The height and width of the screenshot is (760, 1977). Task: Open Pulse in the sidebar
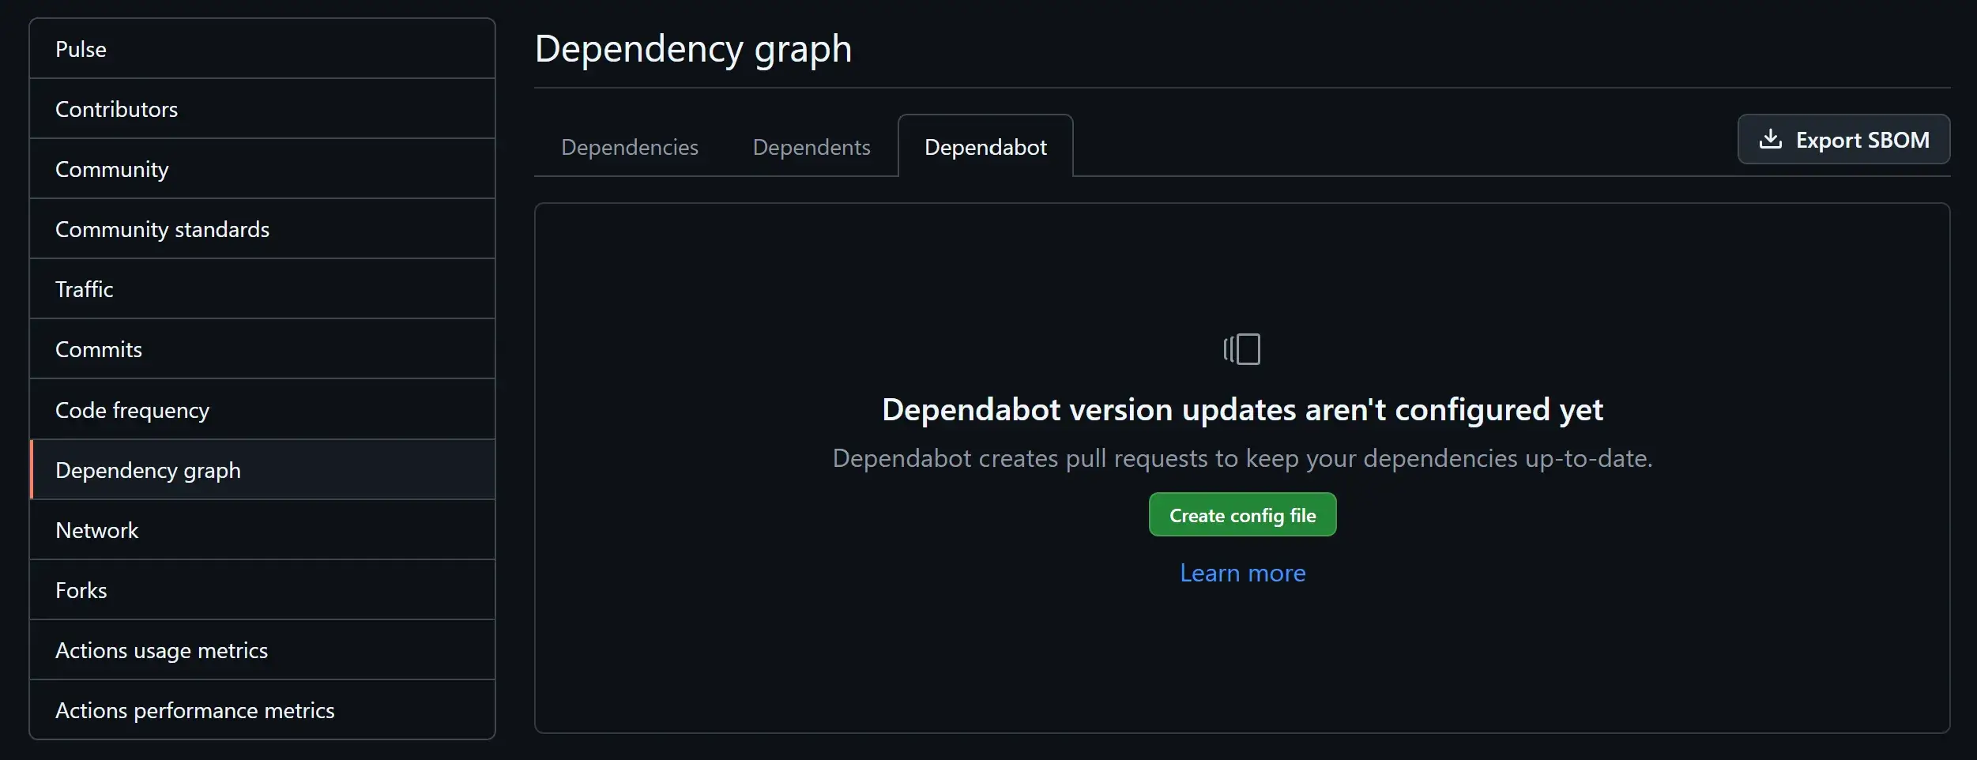coord(81,49)
